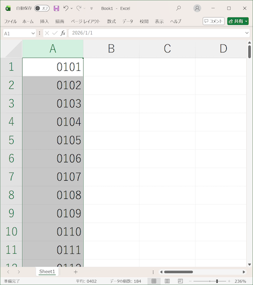Add a new sheet with plus icon
Image resolution: width=253 pixels, height=285 pixels.
pos(76,272)
